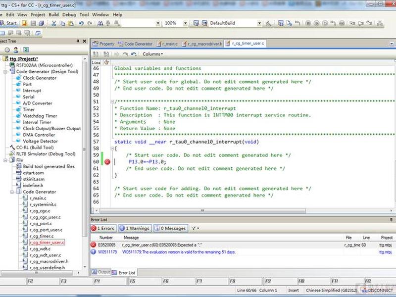Open Find with the binoculars icon
The height and width of the screenshot is (297, 396).
pos(100,23)
